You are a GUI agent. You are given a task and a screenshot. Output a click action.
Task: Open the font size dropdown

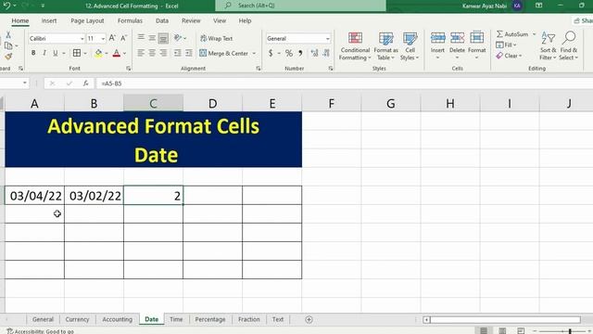point(103,39)
